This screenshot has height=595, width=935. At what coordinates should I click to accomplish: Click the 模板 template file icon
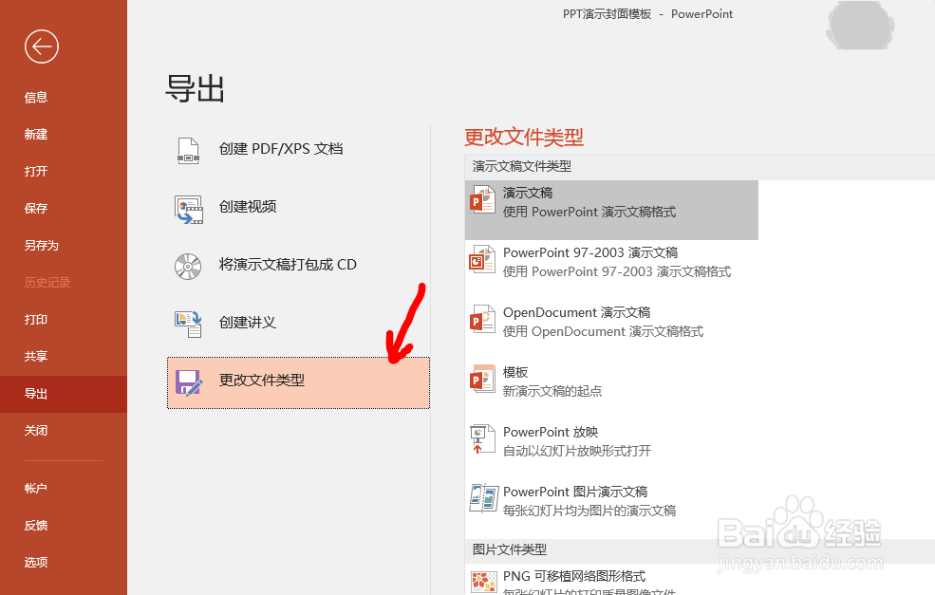(482, 379)
